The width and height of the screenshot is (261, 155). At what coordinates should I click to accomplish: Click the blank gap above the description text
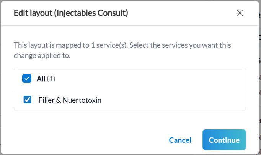point(130,33)
